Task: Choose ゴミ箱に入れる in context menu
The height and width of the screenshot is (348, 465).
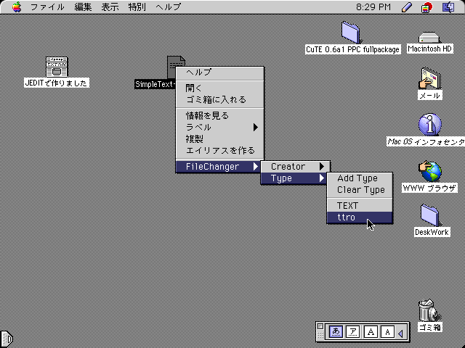Action: click(x=219, y=100)
